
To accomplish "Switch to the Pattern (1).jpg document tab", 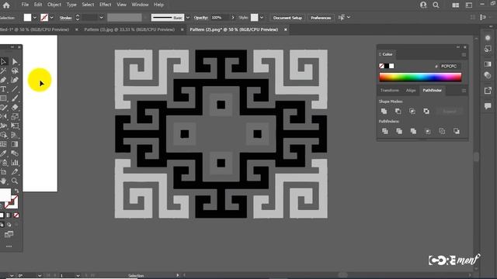I will [130, 29].
